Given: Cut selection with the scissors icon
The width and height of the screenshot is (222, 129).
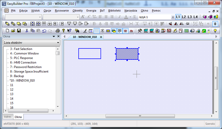Looking at the screenshot, I should click(27, 31).
